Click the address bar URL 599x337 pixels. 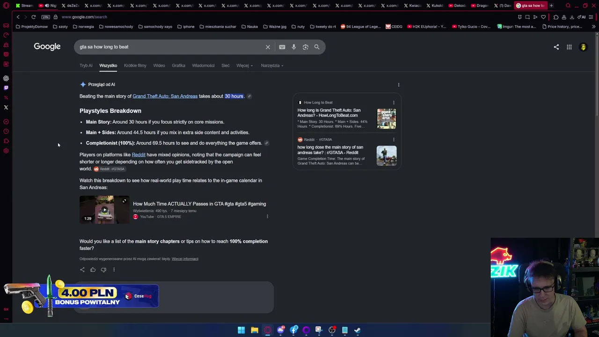click(84, 17)
